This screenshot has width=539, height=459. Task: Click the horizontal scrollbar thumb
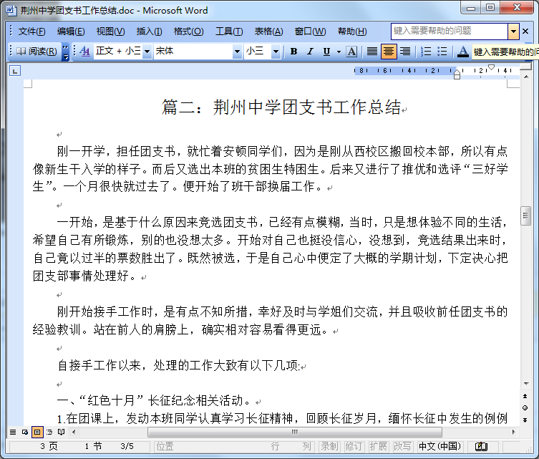[x=295, y=433]
